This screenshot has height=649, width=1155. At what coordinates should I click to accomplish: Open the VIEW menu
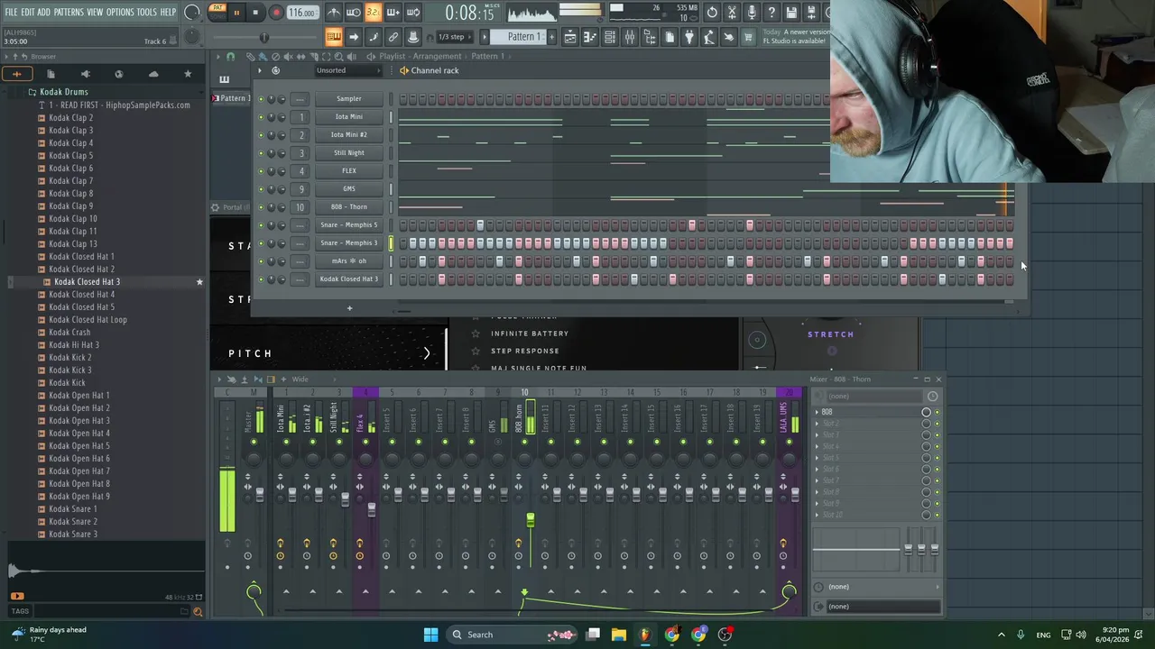tap(95, 12)
